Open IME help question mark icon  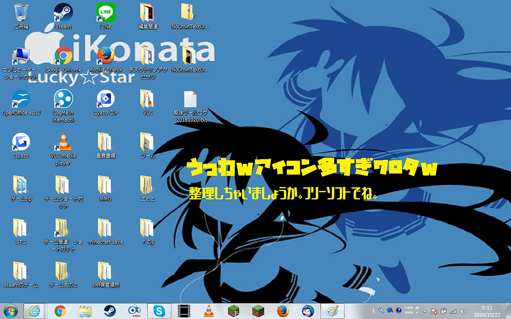pos(398,310)
